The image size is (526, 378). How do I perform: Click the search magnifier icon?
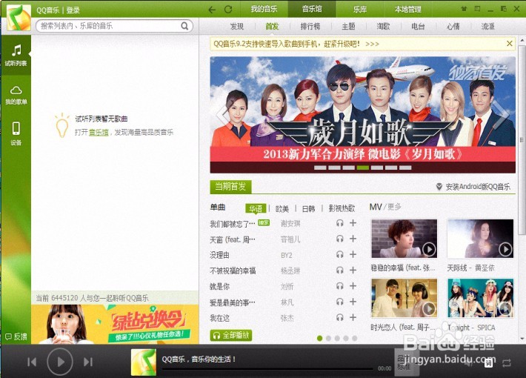(x=184, y=26)
